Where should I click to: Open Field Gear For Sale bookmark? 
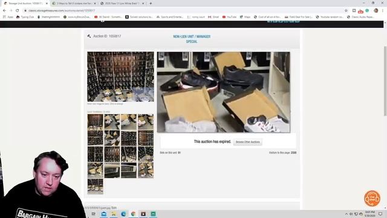pos(298,17)
